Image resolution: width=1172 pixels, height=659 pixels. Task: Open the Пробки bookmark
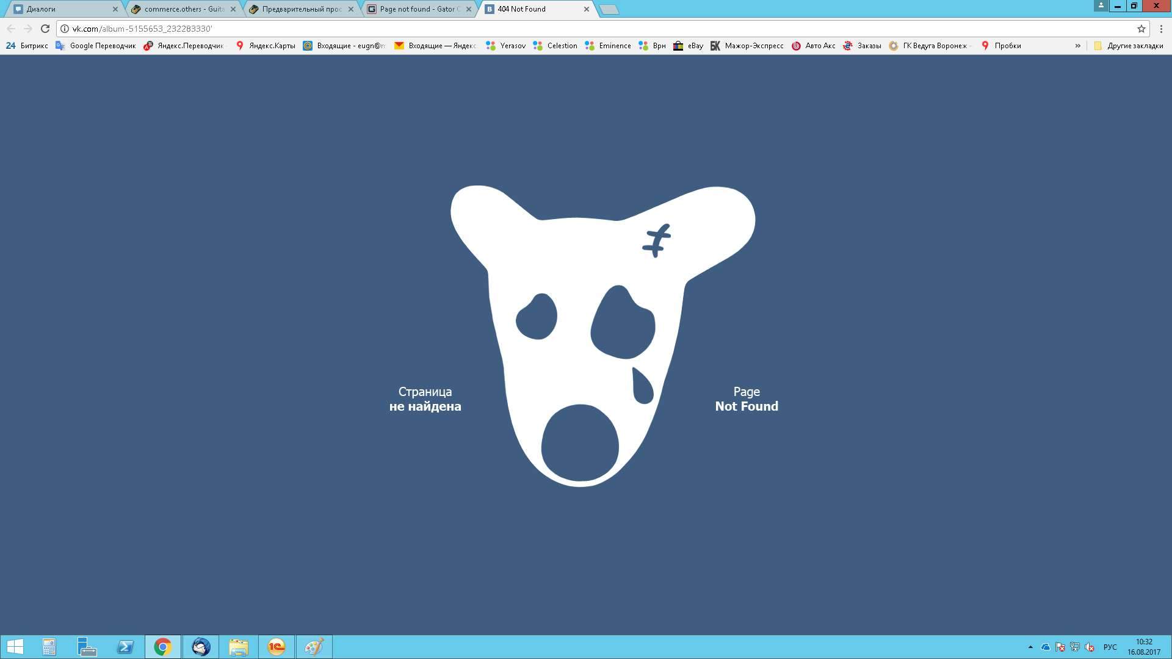(x=1001, y=46)
